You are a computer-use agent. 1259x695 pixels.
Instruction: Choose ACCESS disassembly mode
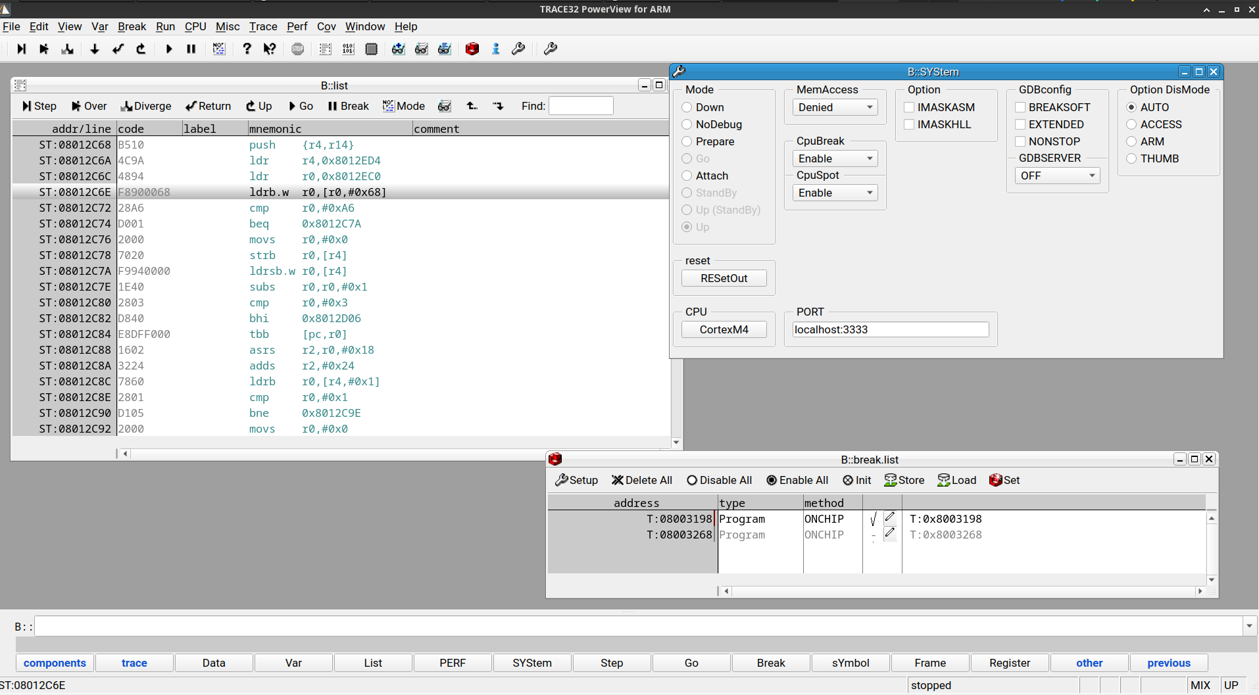pos(1131,124)
